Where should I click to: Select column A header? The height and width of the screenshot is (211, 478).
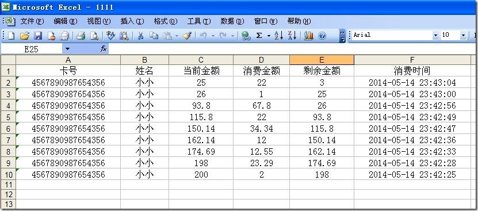[x=68, y=60]
